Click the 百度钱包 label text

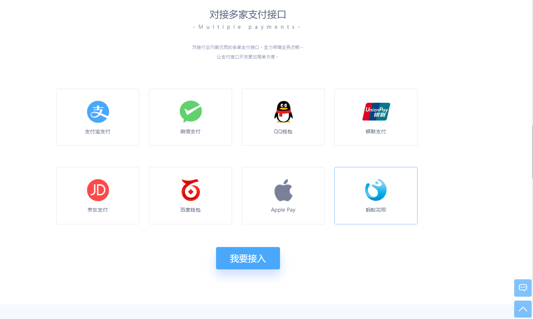pyautogui.click(x=190, y=210)
